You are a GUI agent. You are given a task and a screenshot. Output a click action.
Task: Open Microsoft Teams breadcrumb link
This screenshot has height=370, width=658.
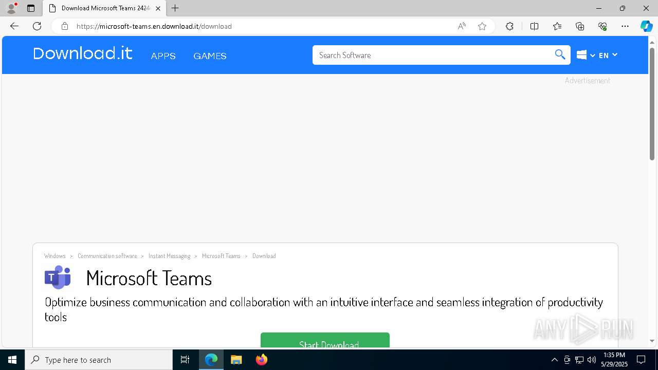[221, 256]
